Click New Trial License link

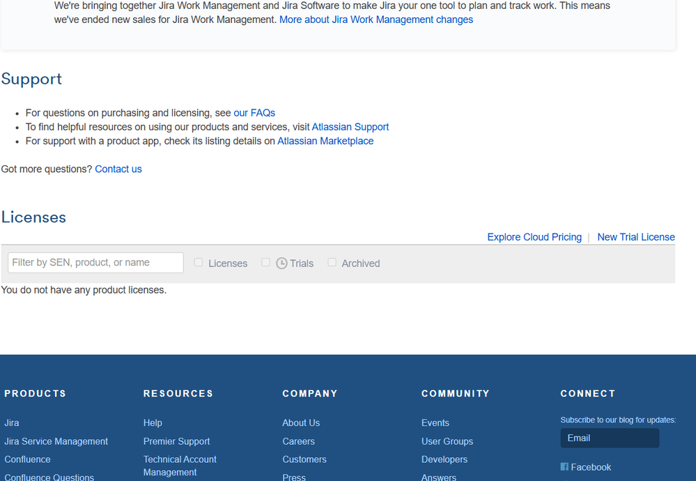(636, 237)
